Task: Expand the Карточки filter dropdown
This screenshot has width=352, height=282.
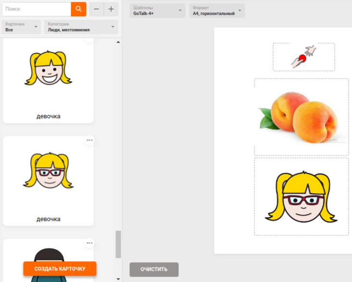Action: (21, 27)
